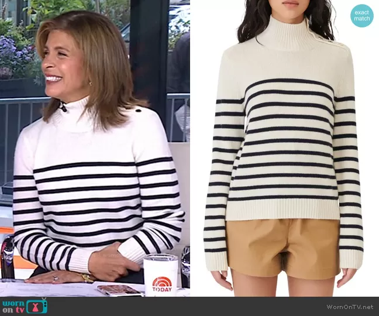Click the 'exact match' teal badge
The width and height of the screenshot is (379, 316).
(362, 16)
